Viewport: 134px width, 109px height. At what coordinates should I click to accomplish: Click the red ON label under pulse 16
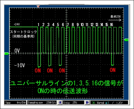[x=113, y=70]
